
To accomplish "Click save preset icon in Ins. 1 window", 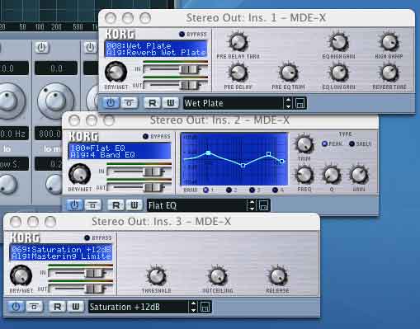I will point(300,104).
